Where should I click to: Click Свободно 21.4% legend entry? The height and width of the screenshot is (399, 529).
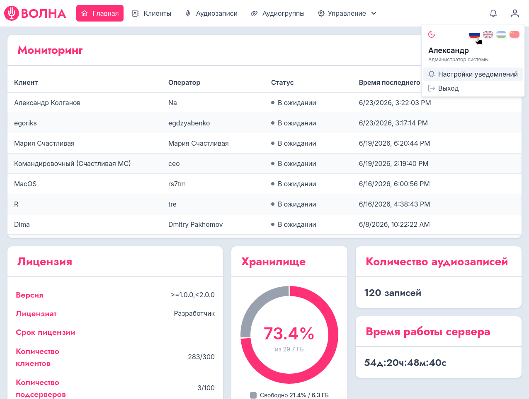289,395
